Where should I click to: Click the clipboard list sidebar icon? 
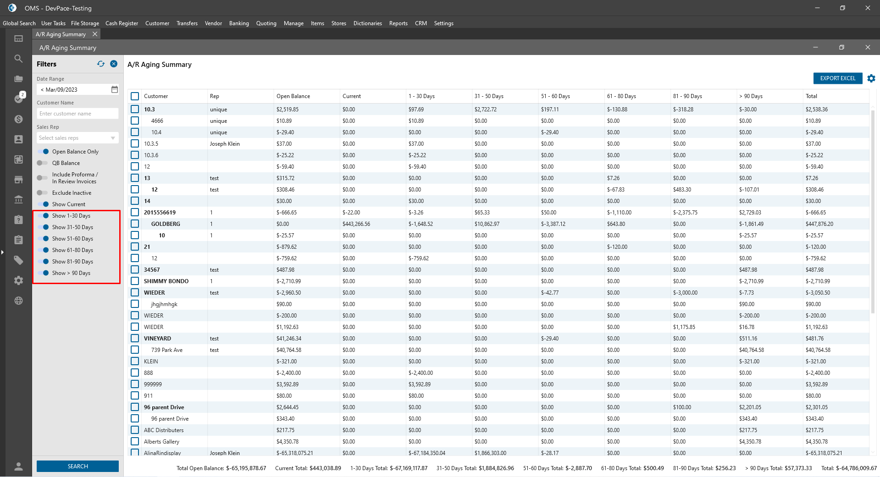(18, 240)
